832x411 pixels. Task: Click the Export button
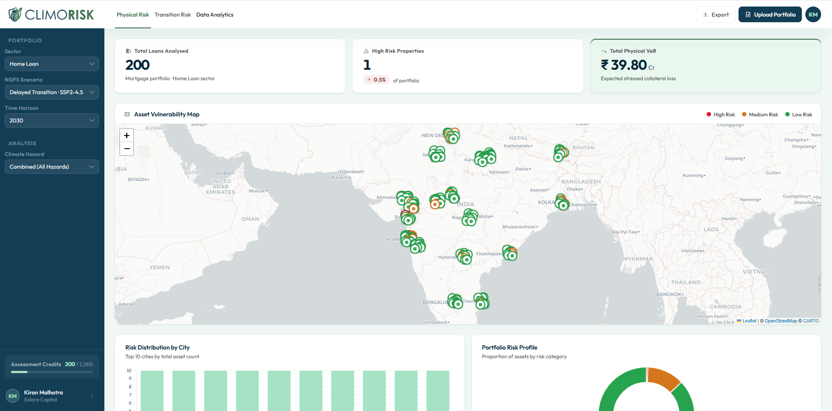(x=715, y=14)
